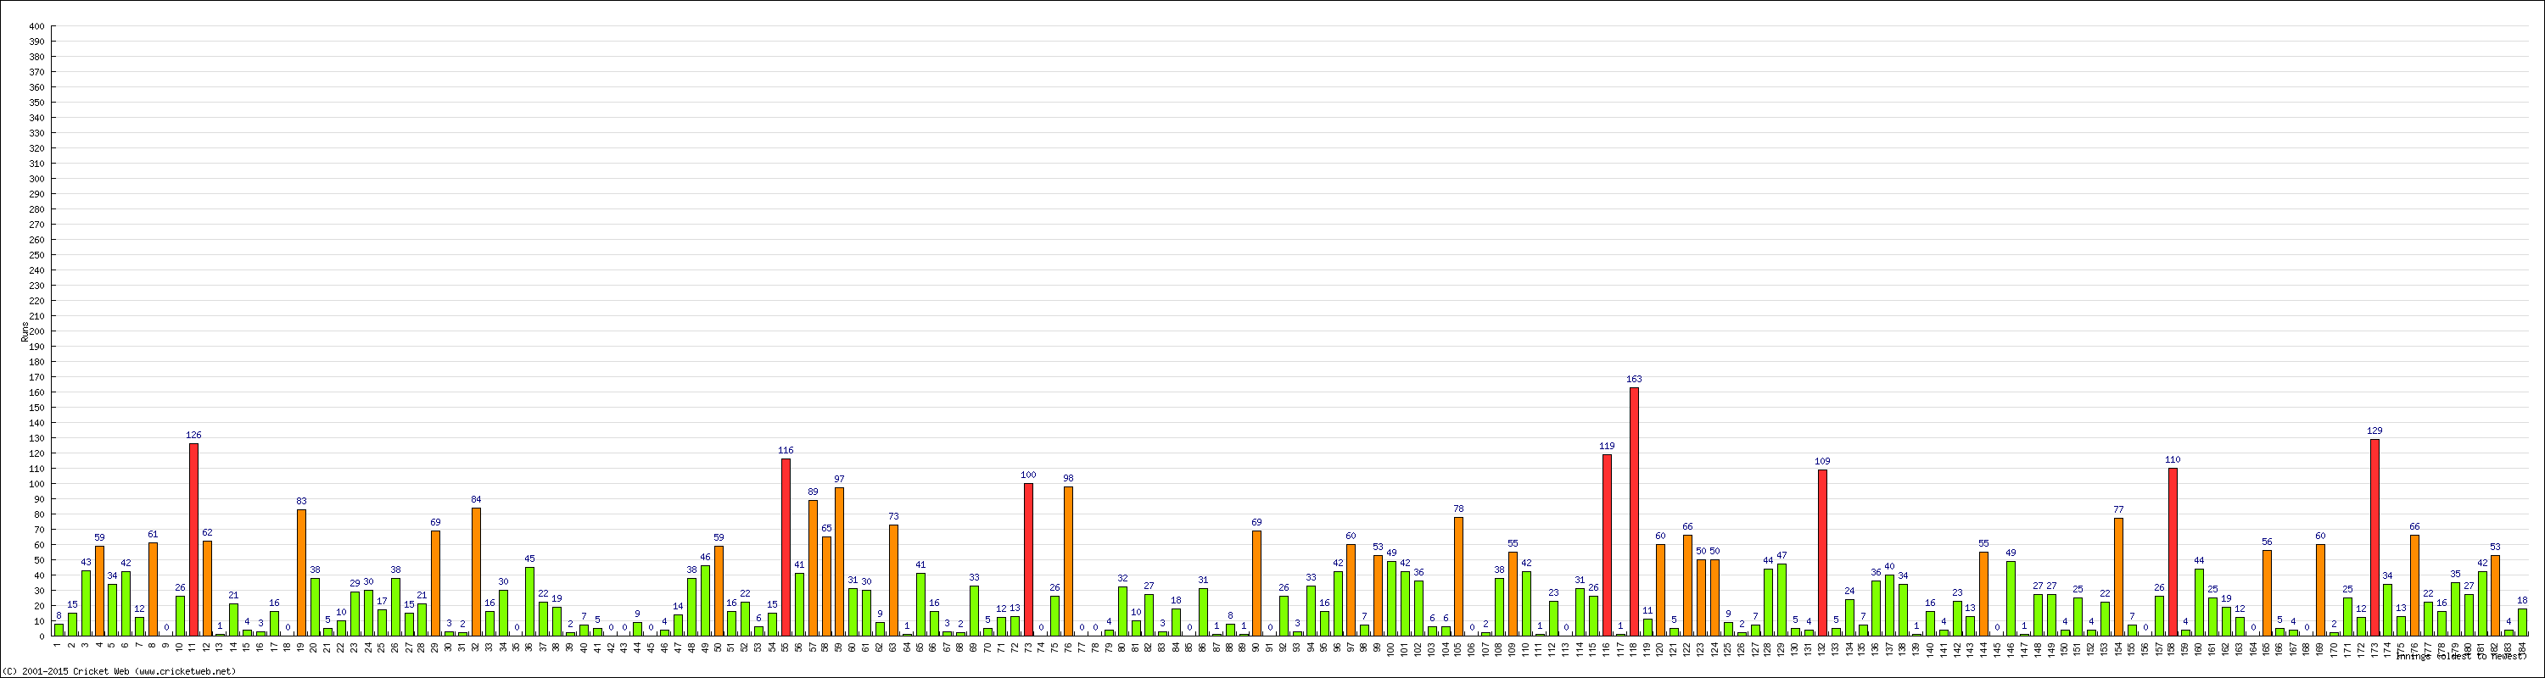Image resolution: width=2545 pixels, height=678 pixels.
Task: Select the y-axis label 150
Action: 36,408
